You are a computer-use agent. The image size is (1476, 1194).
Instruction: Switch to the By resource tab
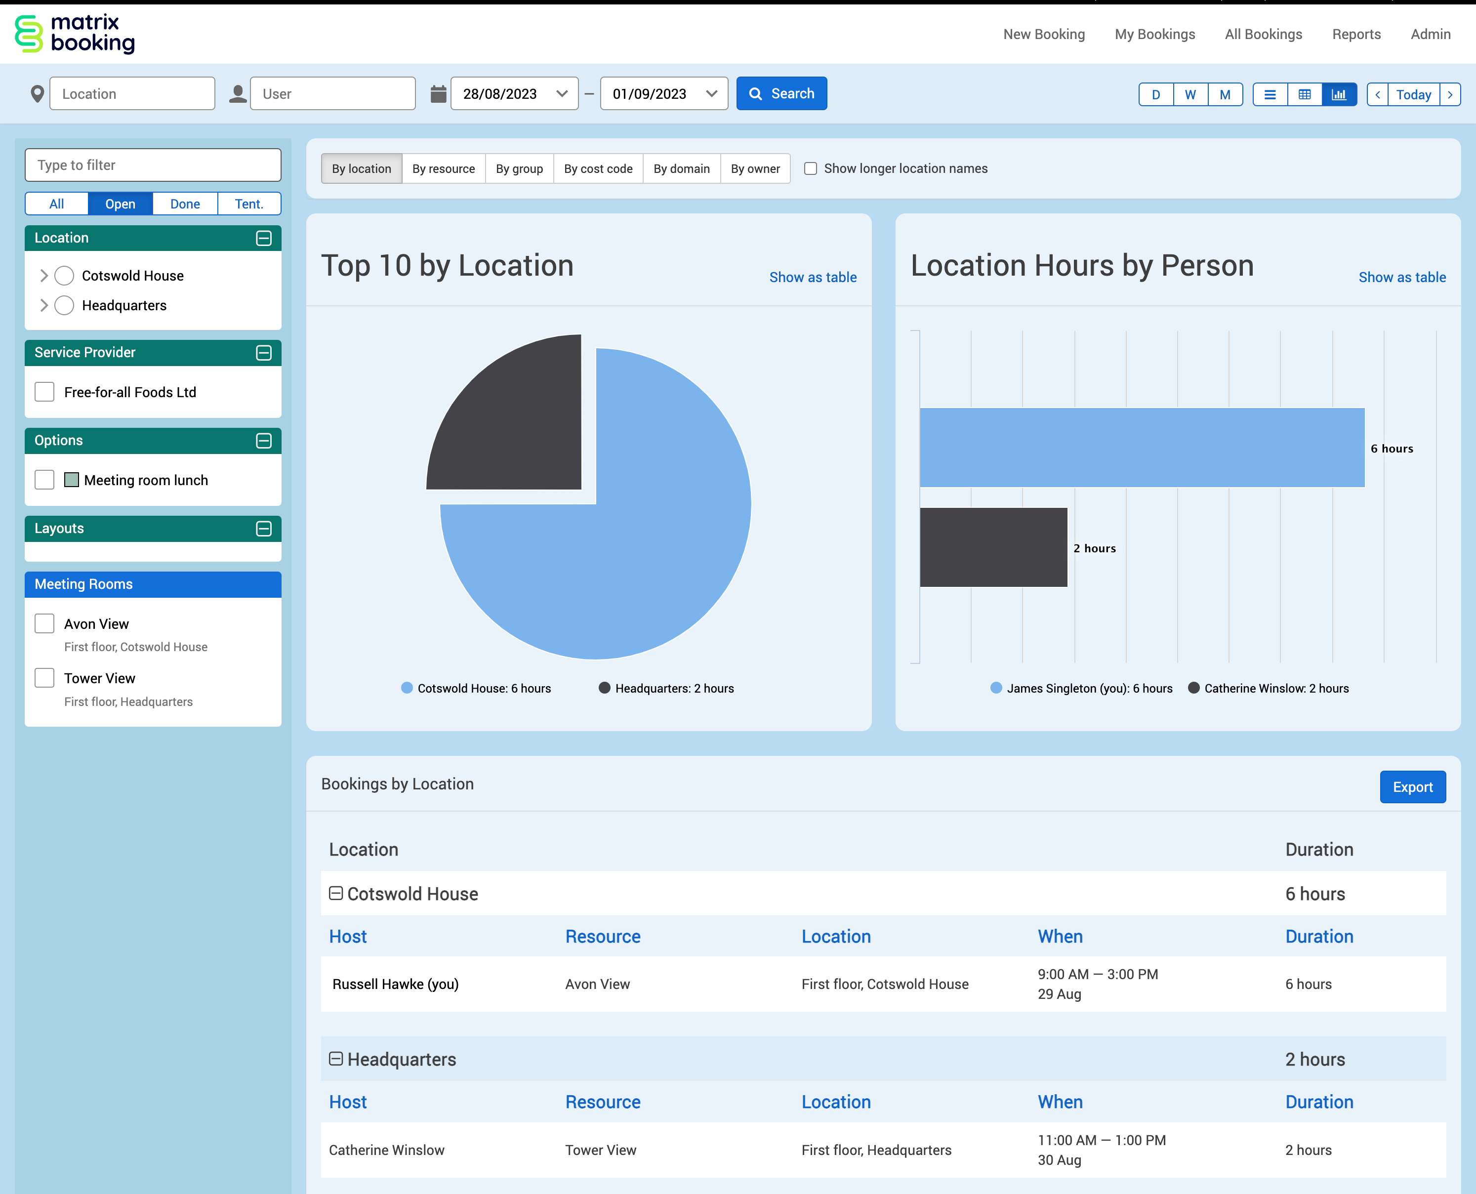(443, 168)
